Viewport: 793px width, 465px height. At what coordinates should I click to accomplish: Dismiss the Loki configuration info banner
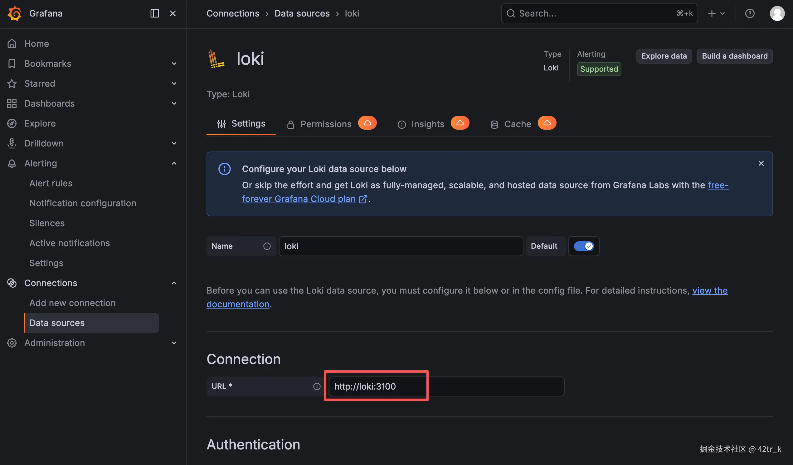761,164
